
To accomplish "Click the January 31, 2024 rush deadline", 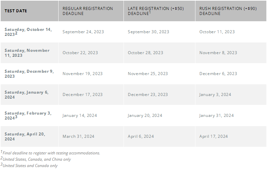I will coord(216,116).
